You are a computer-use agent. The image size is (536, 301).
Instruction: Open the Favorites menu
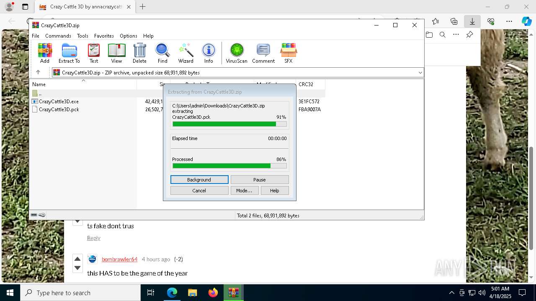coord(104,36)
